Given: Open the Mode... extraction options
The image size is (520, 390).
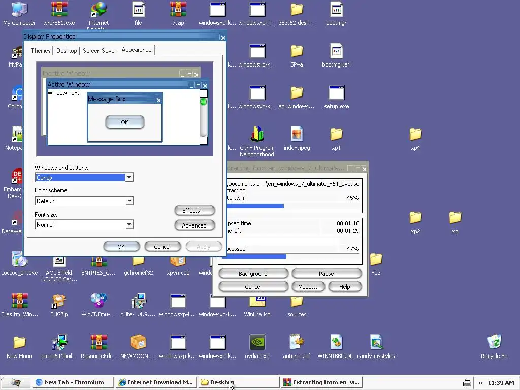Looking at the screenshot, I should tap(308, 287).
